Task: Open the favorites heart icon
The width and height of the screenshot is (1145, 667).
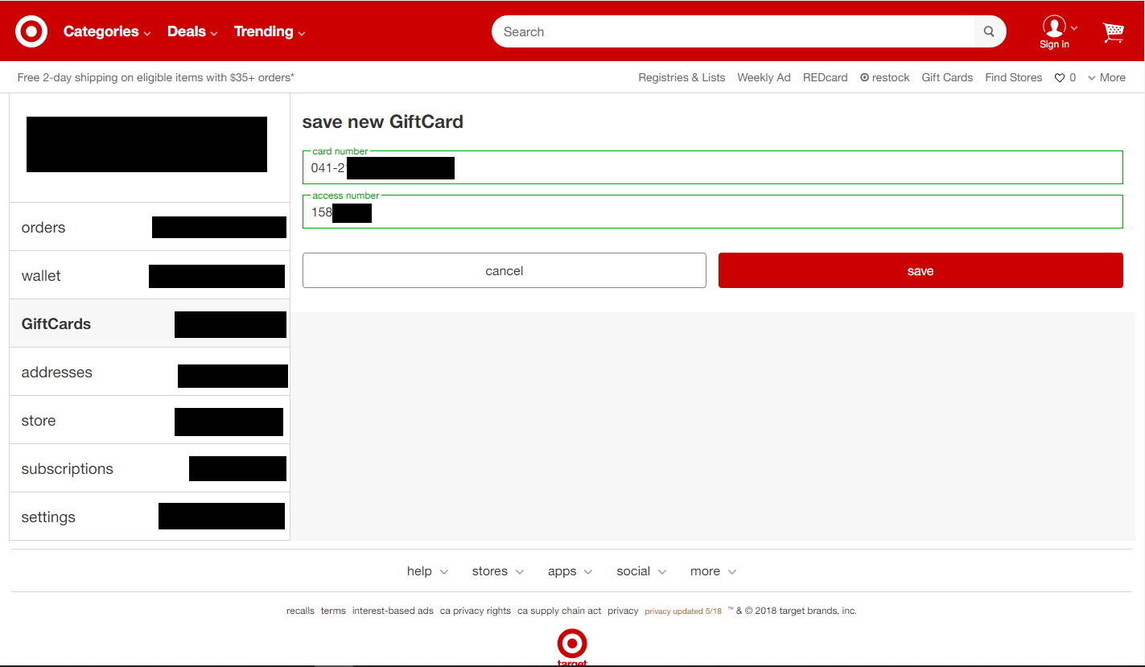Action: 1061,78
